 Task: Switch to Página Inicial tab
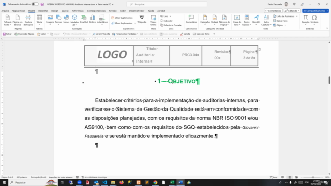(x=18, y=11)
